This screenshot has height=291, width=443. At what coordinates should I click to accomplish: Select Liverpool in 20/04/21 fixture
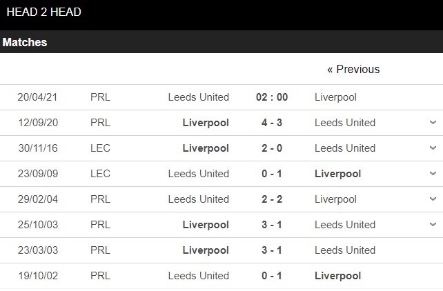click(x=335, y=97)
